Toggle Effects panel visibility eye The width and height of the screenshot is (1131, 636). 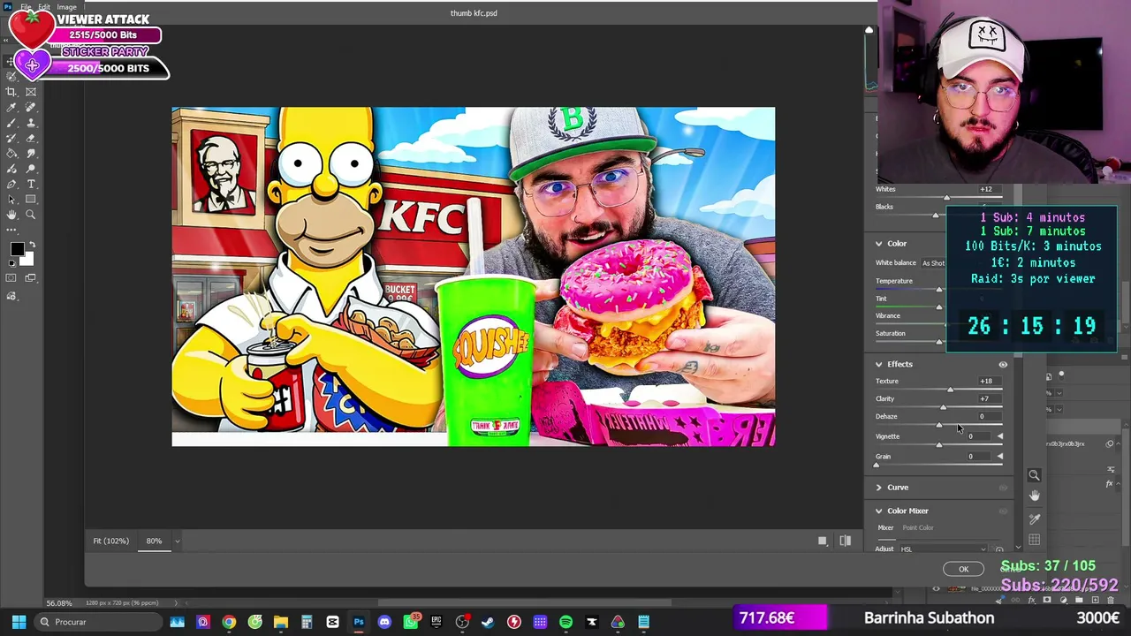click(x=1003, y=364)
